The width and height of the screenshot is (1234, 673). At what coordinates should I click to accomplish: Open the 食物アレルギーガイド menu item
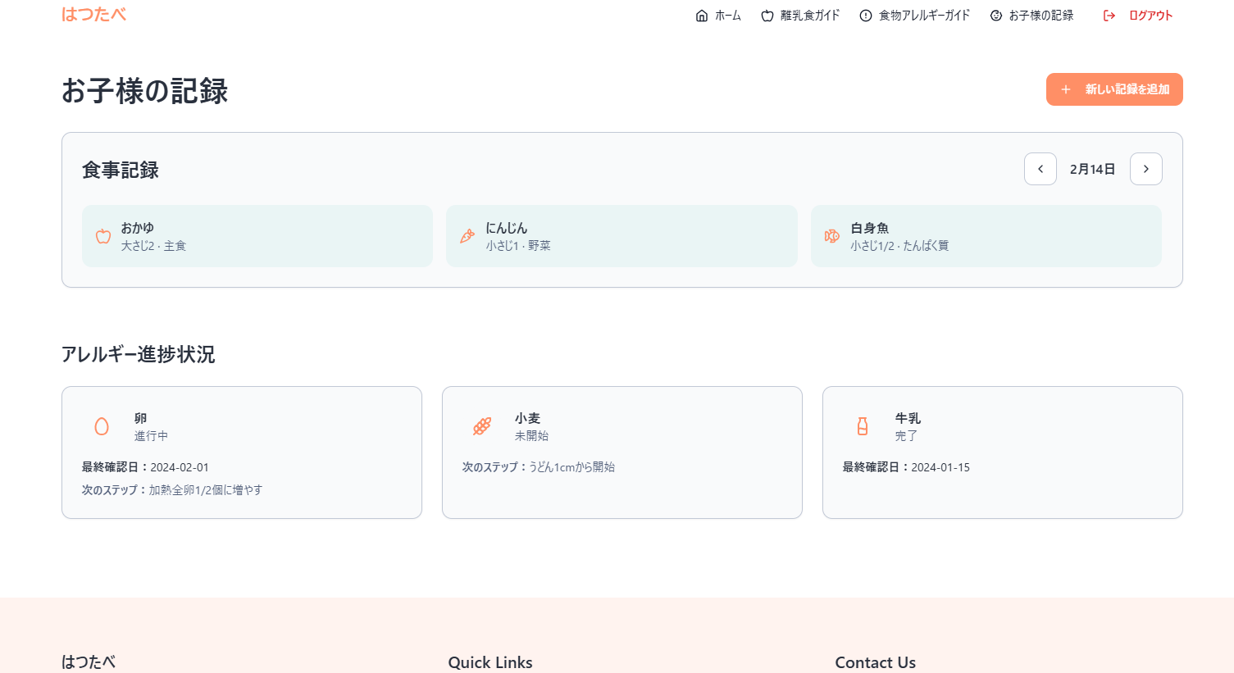tap(915, 16)
